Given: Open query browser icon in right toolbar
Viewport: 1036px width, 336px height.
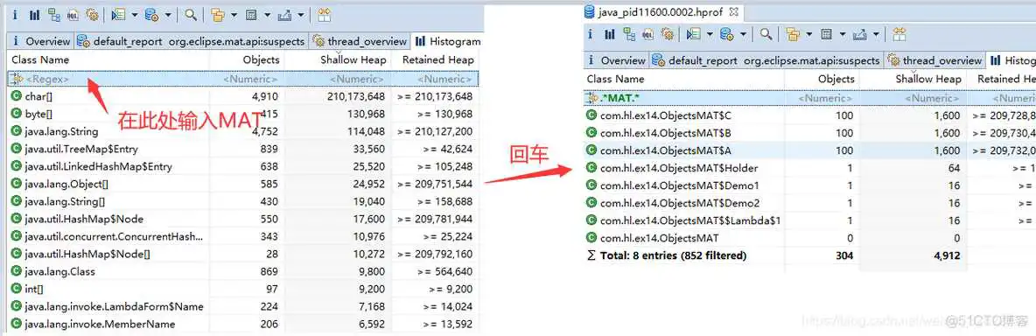Looking at the screenshot, I should pos(727,33).
